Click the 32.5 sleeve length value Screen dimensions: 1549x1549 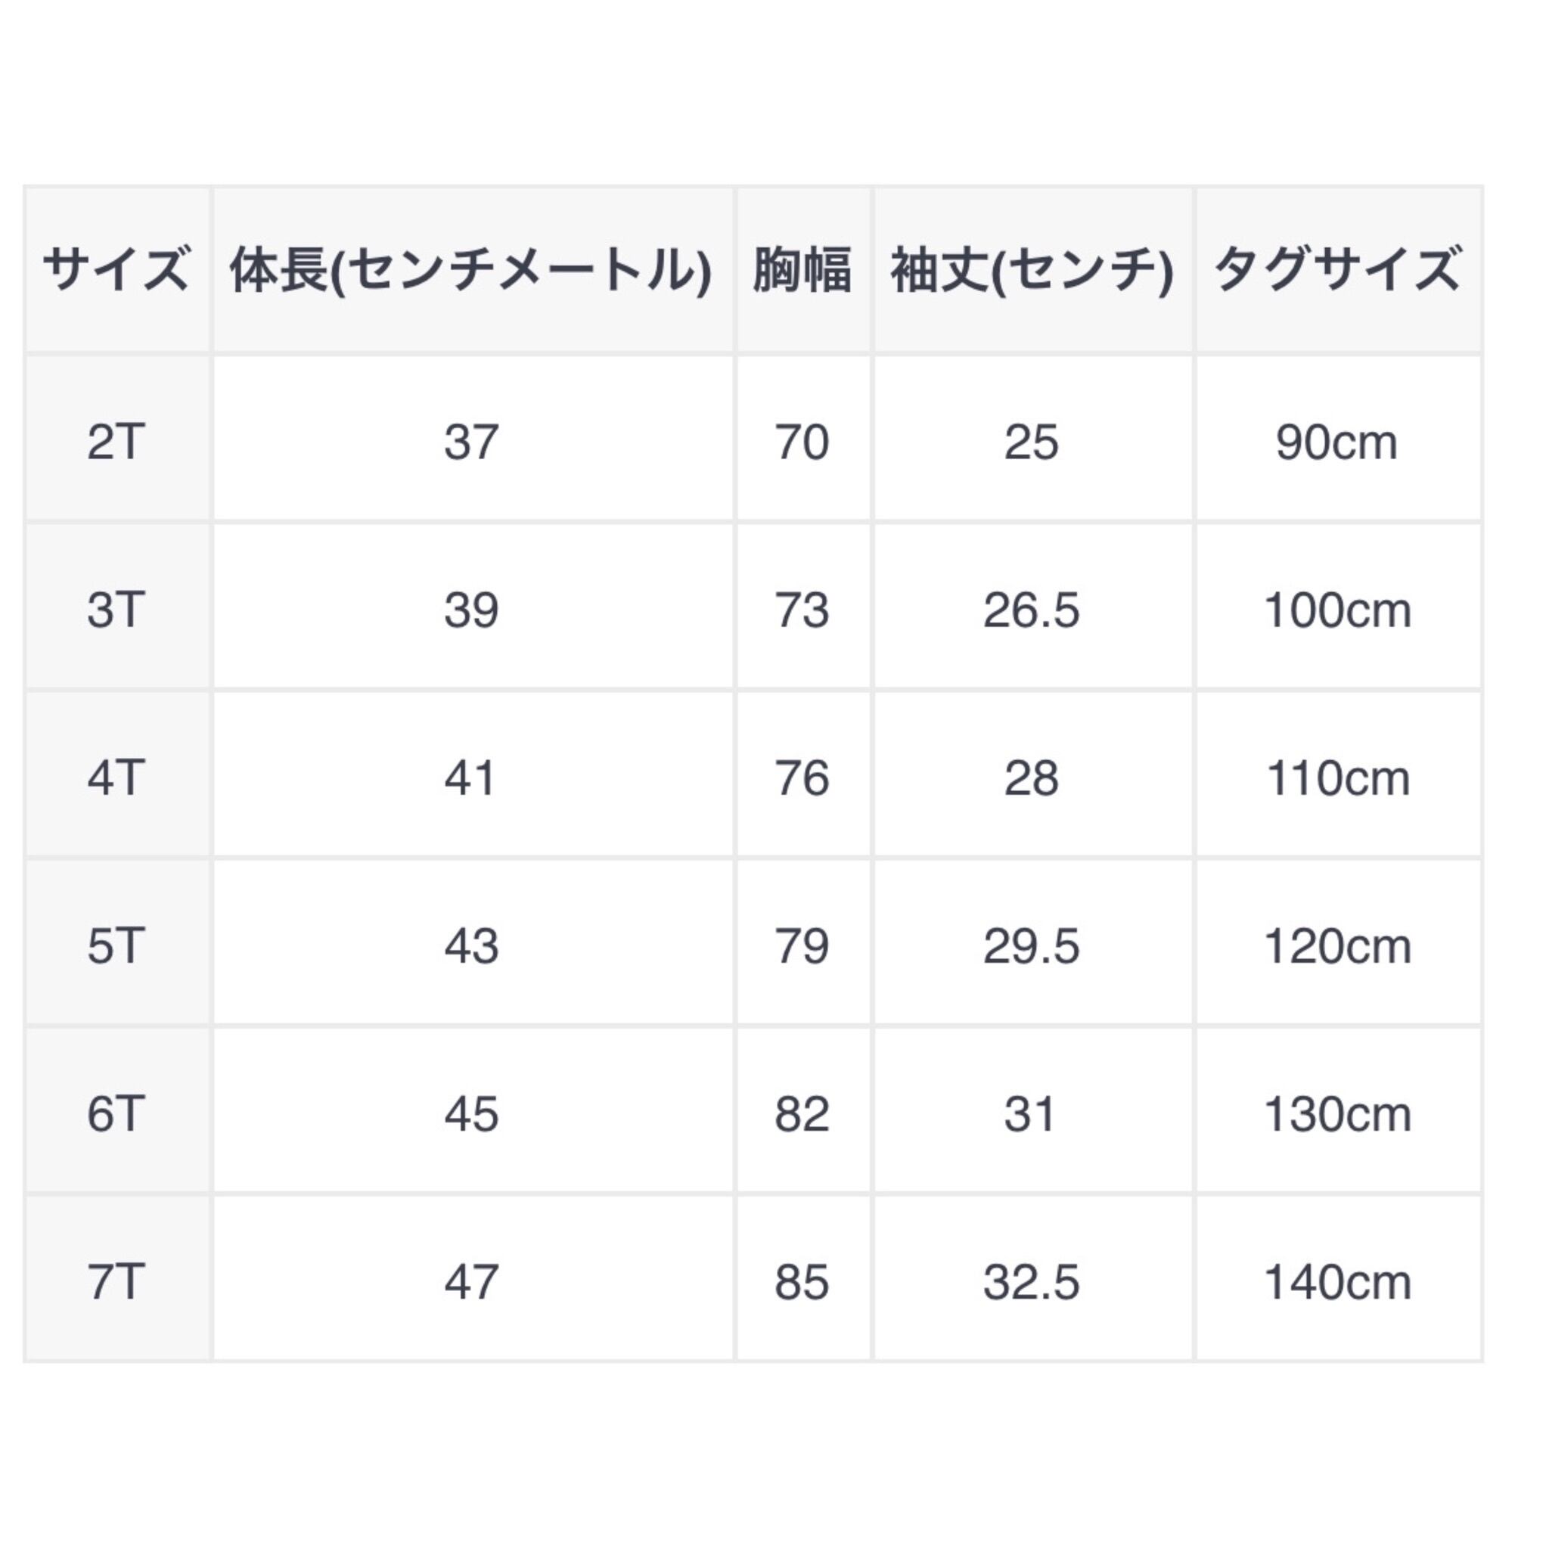[1032, 1282]
